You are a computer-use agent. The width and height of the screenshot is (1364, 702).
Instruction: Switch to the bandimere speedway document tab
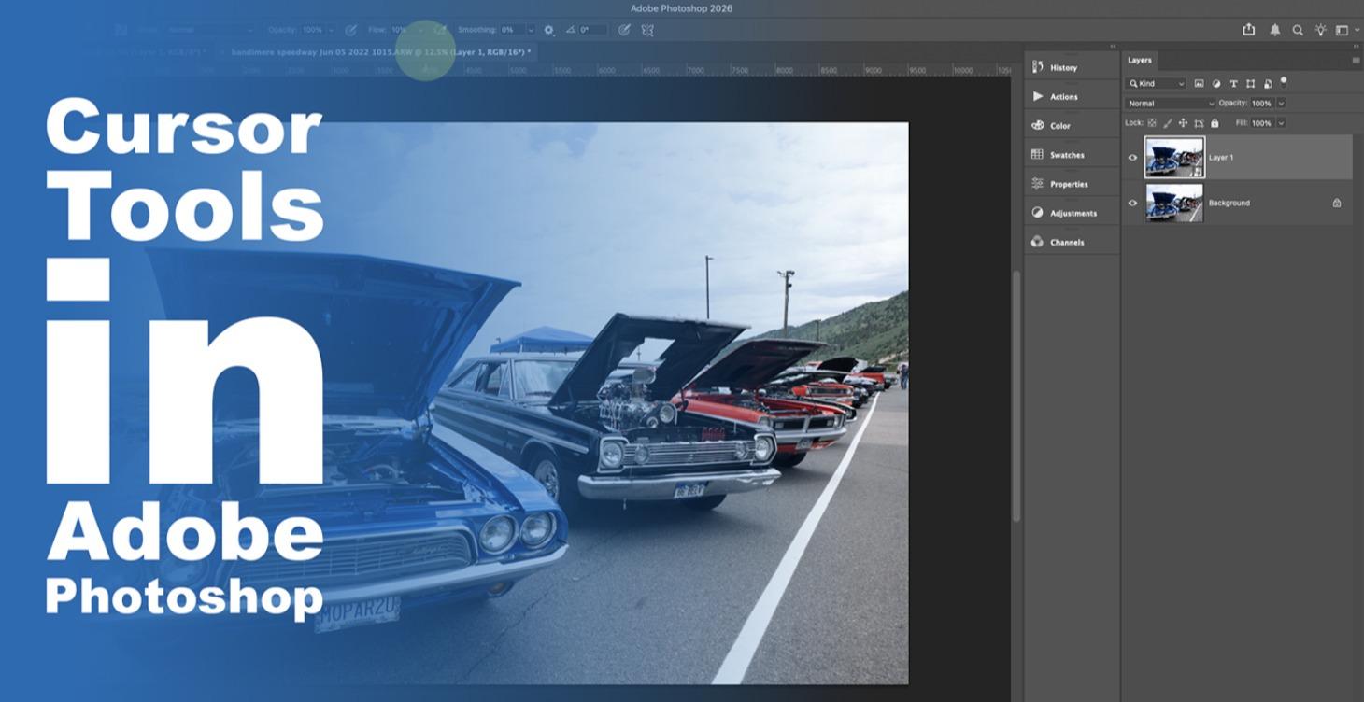point(381,52)
